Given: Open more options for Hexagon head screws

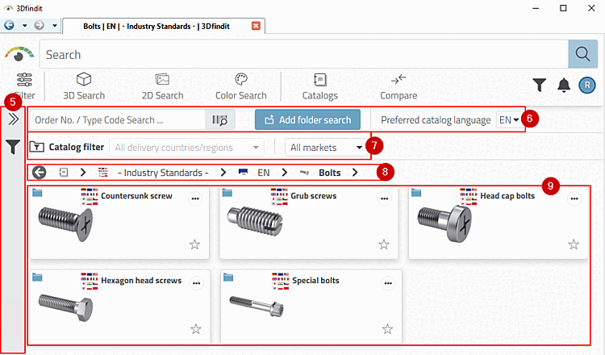Looking at the screenshot, I should 196,283.
